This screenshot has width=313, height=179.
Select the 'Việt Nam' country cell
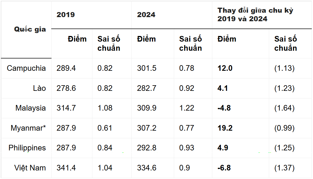pos(30,168)
